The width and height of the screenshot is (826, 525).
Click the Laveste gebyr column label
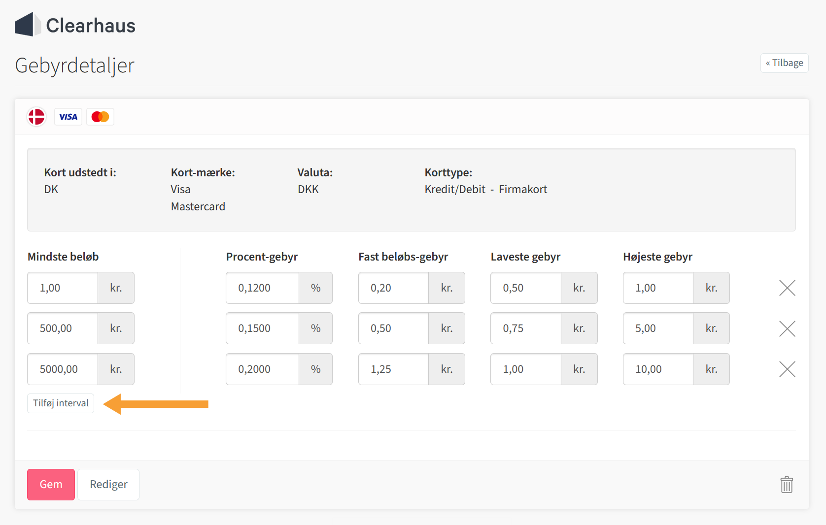click(x=525, y=257)
